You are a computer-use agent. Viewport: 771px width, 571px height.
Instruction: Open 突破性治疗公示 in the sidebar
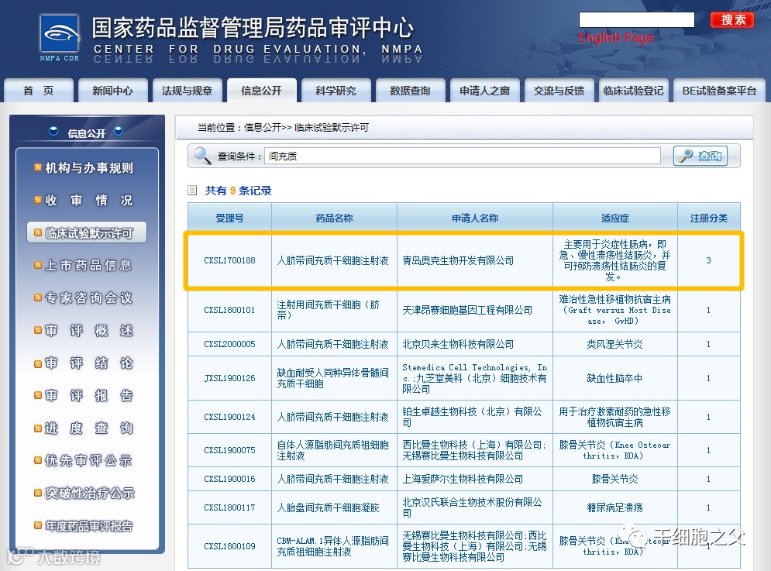coord(89,493)
